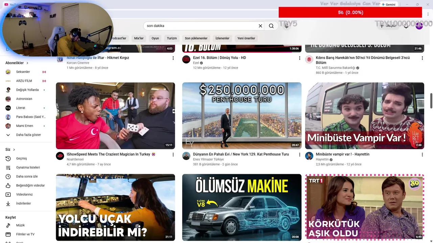Play the Ölümsüz Makine thumbnail

242,207
